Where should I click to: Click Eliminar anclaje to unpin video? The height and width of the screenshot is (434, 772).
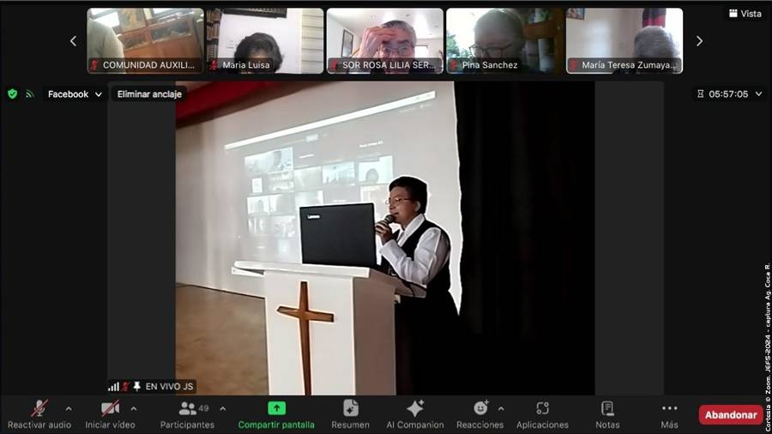click(149, 94)
